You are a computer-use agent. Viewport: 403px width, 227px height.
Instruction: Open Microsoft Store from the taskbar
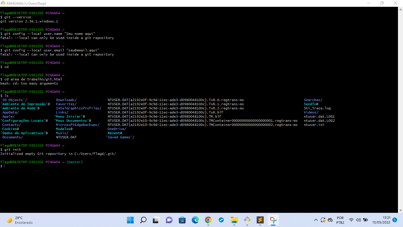182,220
